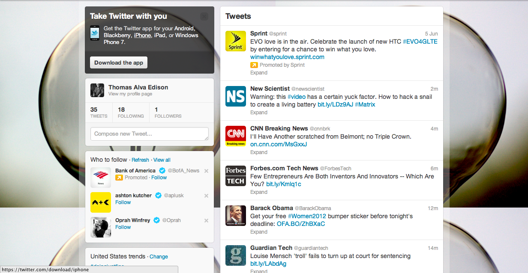Click the Guardian Tech avatar icon
This screenshot has height=273, width=528.
click(236, 255)
